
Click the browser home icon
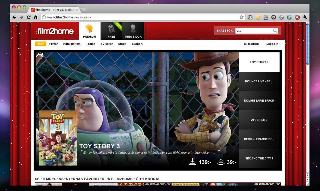35,17
